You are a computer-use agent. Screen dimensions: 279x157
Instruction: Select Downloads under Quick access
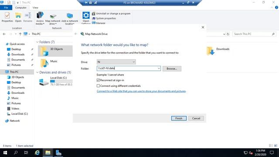[18, 55]
